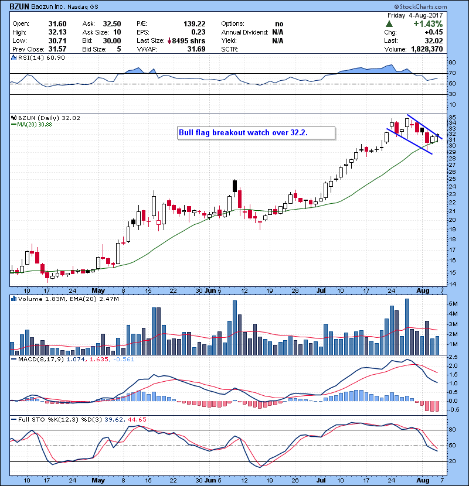The height and width of the screenshot is (486, 469).
Task: Click the BZUN ticker symbol in the header
Action: 19,6
